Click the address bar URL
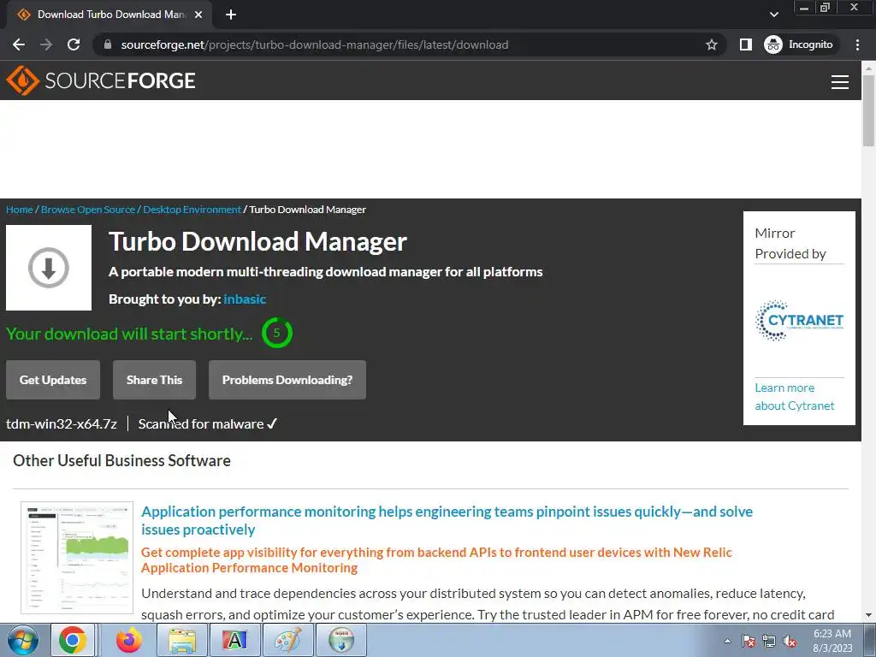 pyautogui.click(x=315, y=44)
